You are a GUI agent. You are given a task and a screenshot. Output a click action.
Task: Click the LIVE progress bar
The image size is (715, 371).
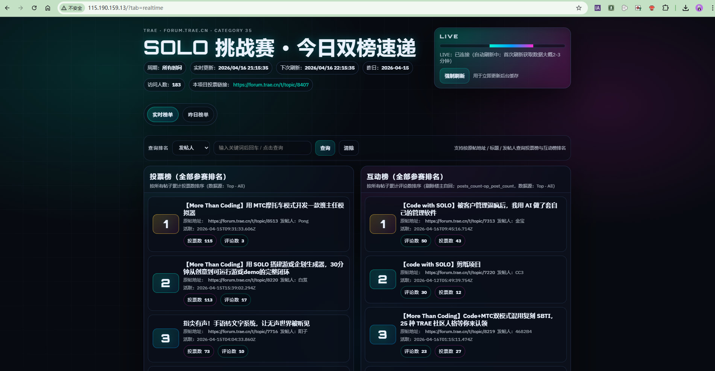tap(502, 46)
